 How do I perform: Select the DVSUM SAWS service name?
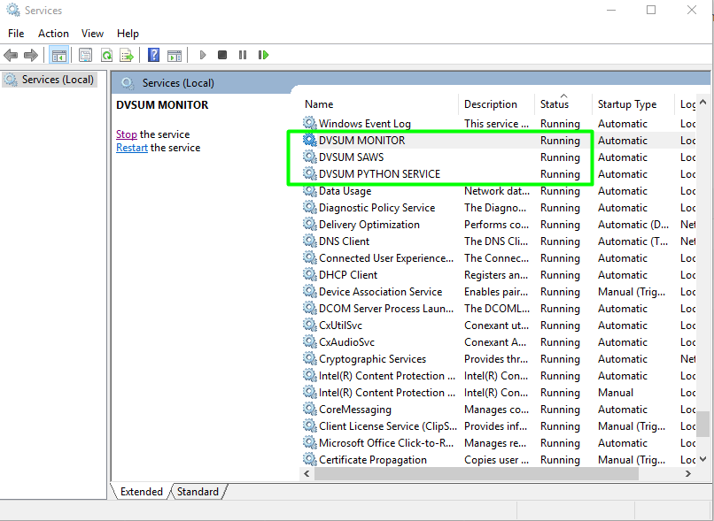(x=351, y=157)
